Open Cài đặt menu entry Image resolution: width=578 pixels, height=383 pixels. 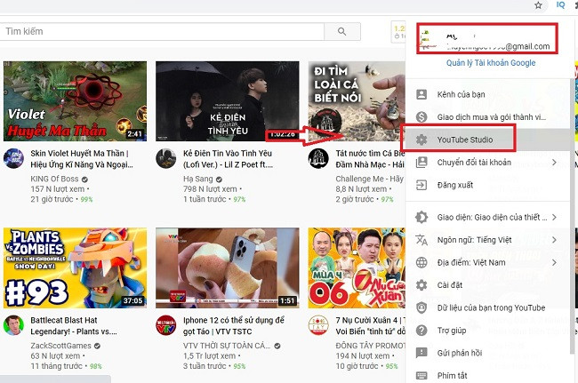[x=487, y=285]
